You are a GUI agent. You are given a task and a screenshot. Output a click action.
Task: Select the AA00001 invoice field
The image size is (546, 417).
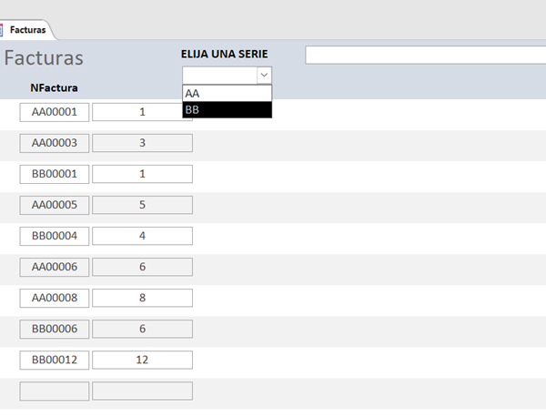point(55,112)
